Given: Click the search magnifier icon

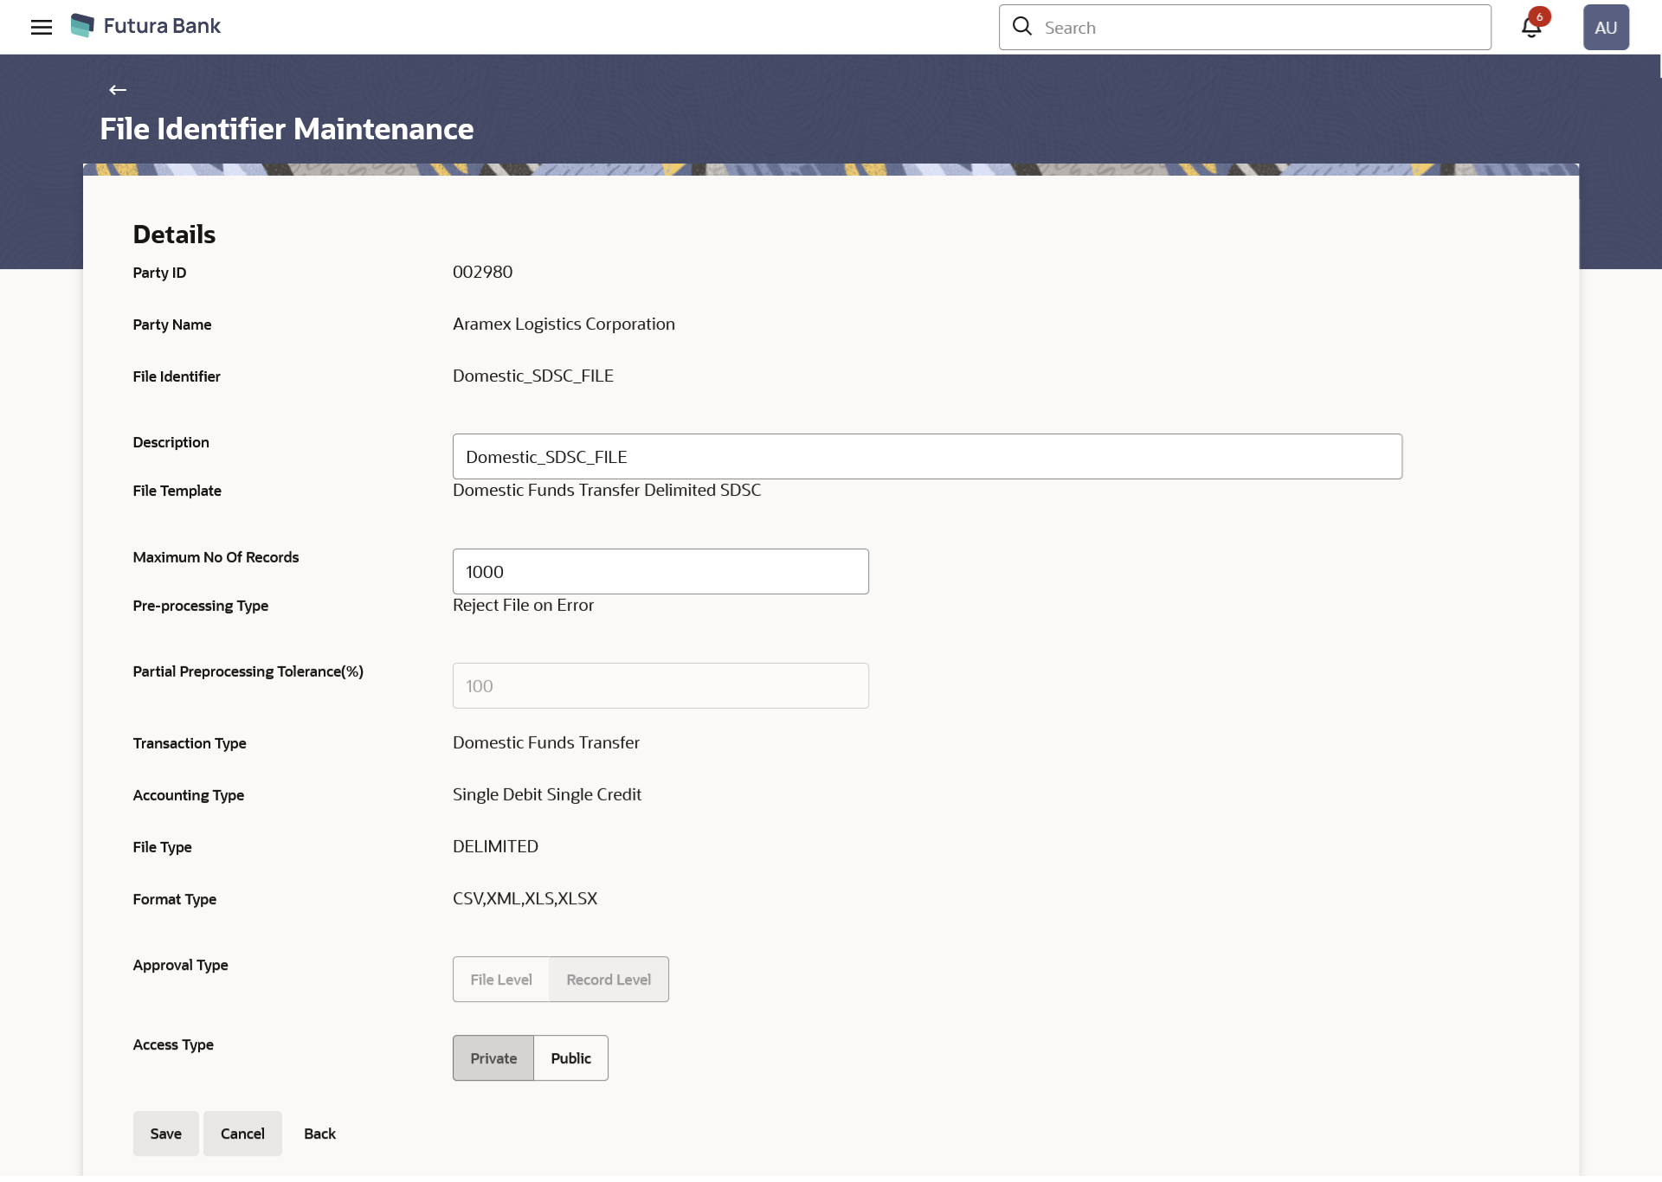Looking at the screenshot, I should tap(1022, 27).
